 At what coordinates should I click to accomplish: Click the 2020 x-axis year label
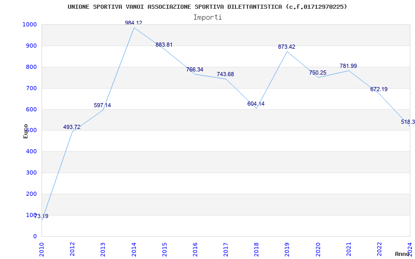tap(318, 249)
